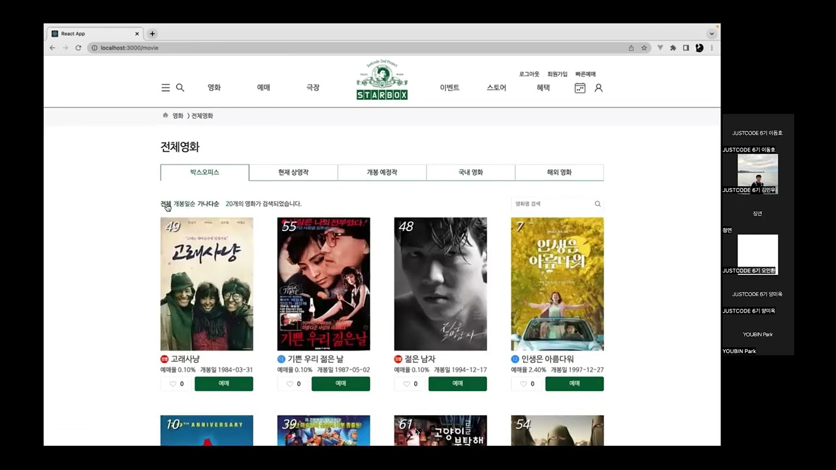Click the magnifier in movie name search box
836x470 pixels.
(x=597, y=204)
